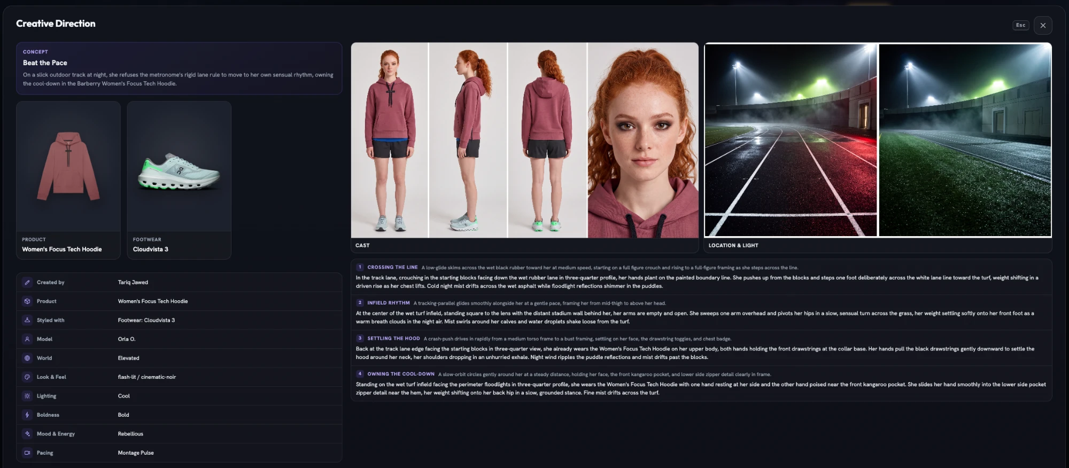The height and width of the screenshot is (468, 1069).
Task: Click the Rebellious mood value
Action: [x=130, y=434]
